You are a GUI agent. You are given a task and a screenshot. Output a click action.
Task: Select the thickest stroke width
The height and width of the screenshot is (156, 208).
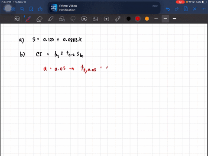(x=175, y=19)
